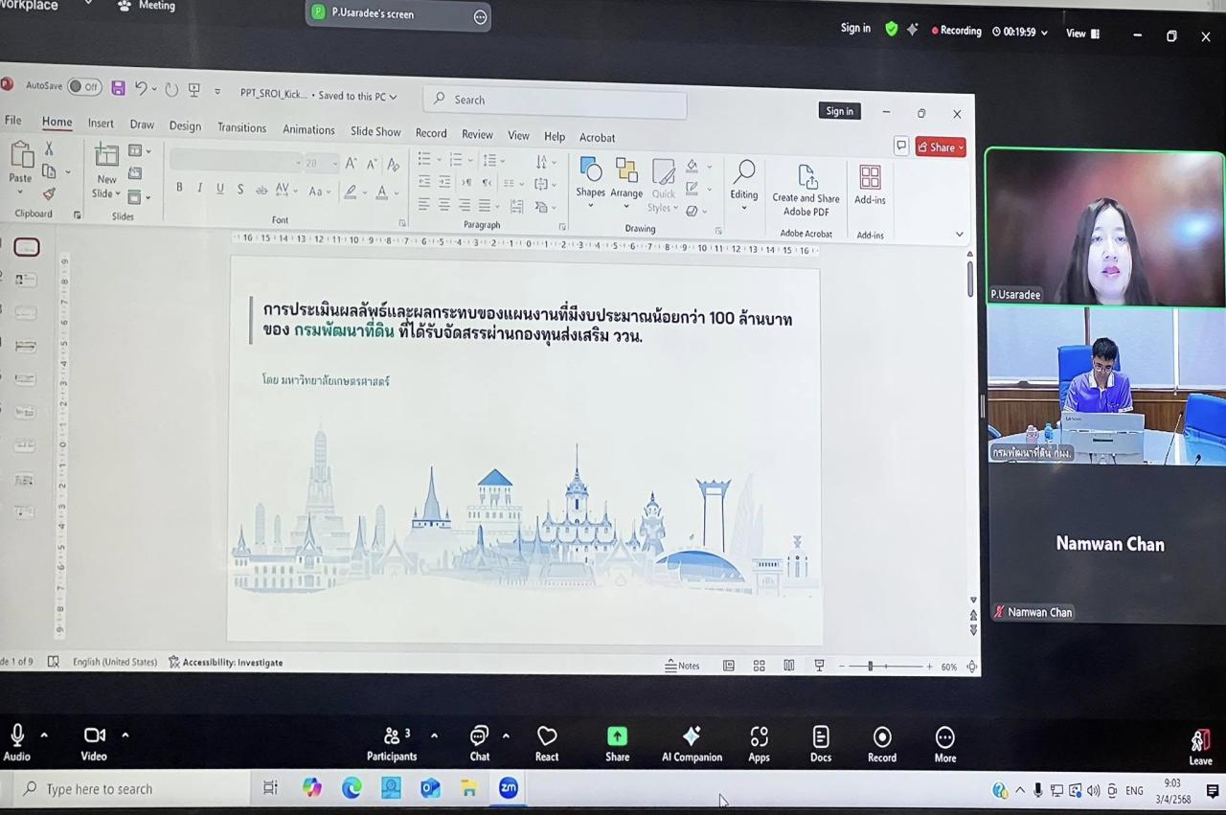The height and width of the screenshot is (815, 1226).
Task: Open the Add-ins icon in ribbon
Action: click(870, 178)
